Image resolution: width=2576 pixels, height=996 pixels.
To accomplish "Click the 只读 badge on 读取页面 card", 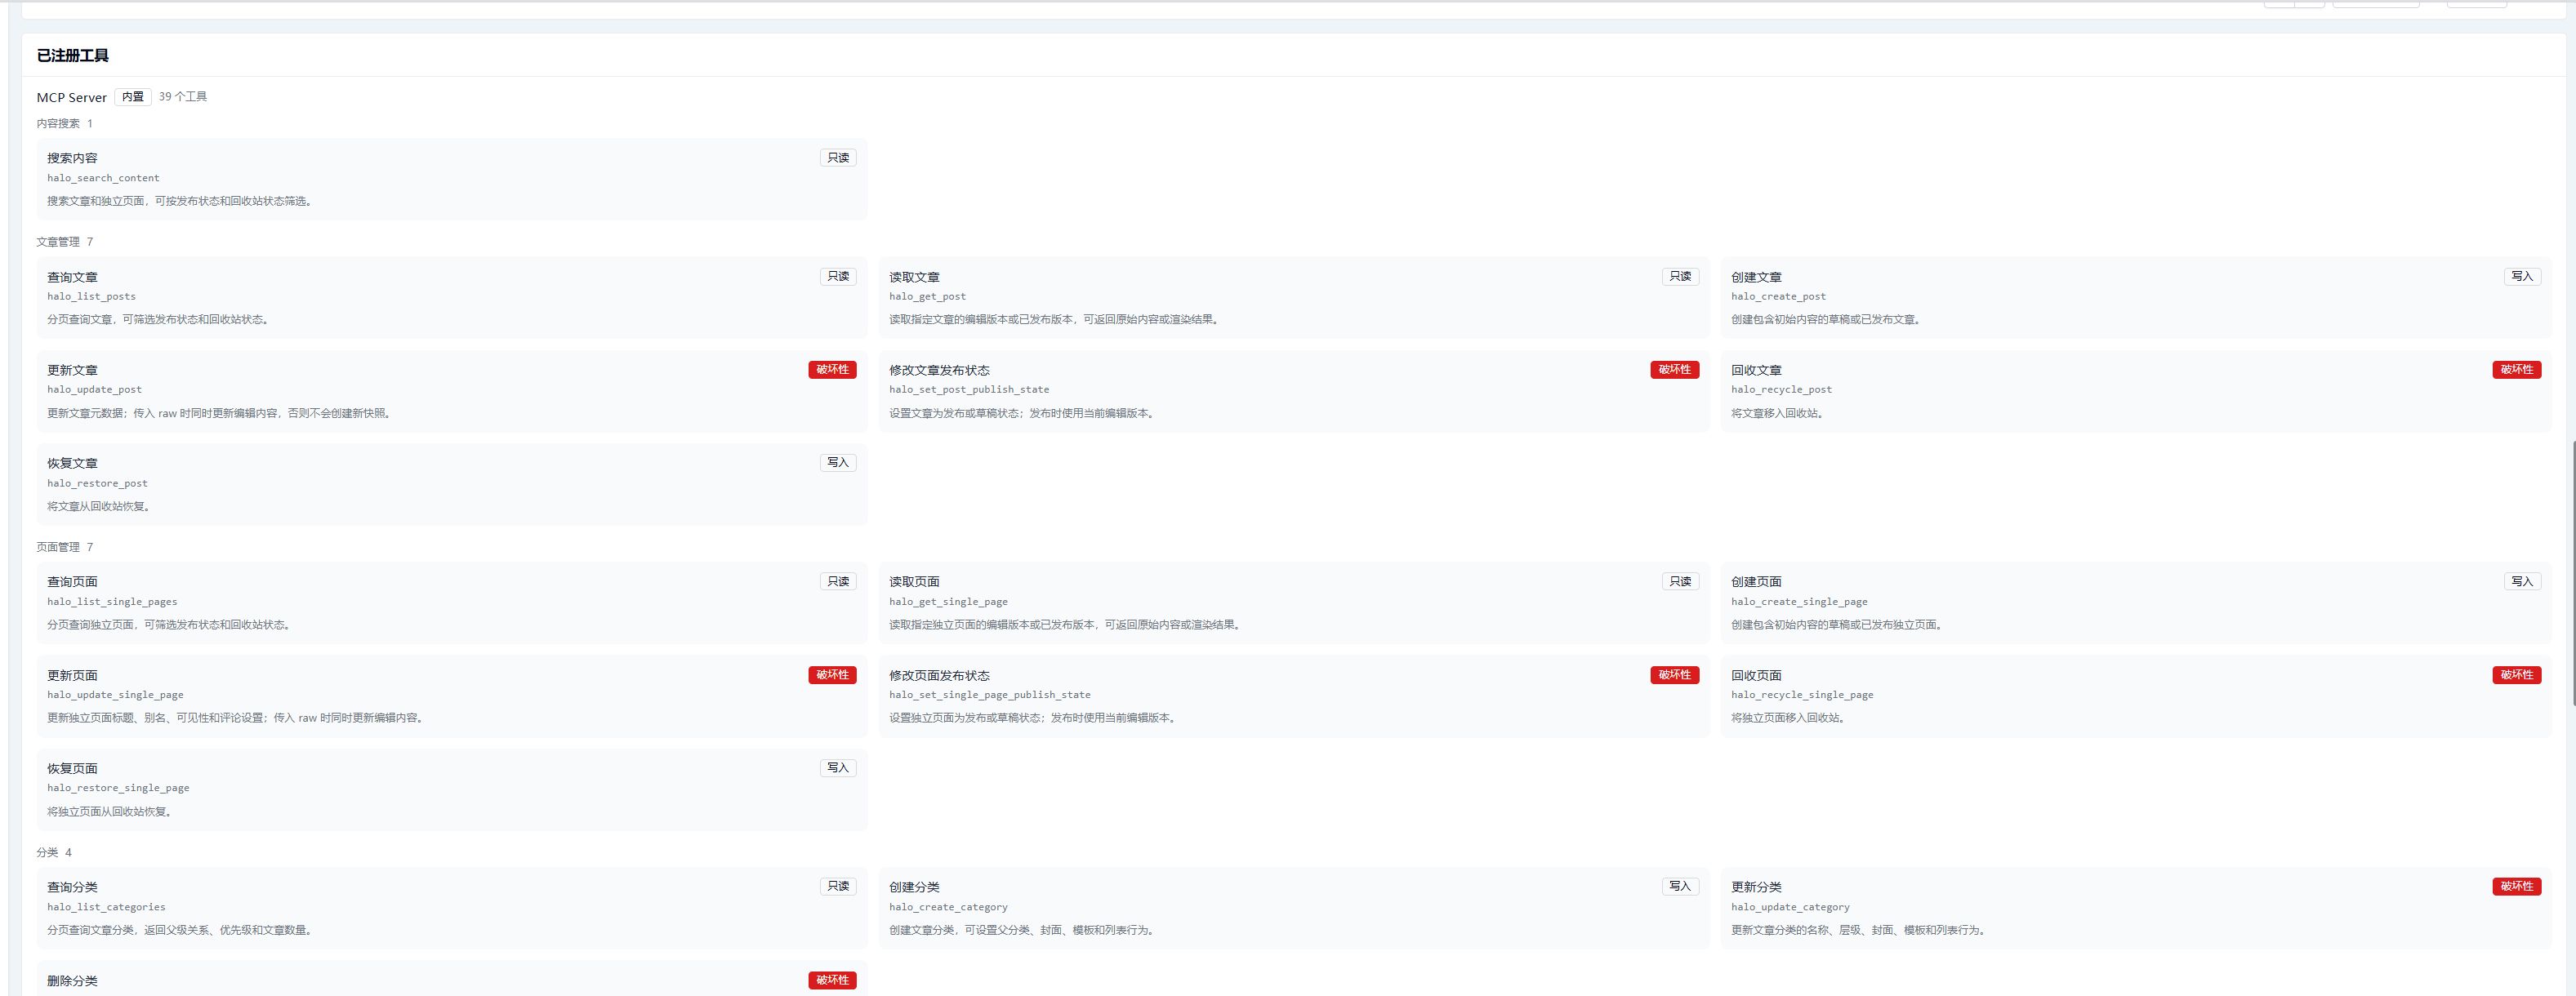I will click(1680, 582).
